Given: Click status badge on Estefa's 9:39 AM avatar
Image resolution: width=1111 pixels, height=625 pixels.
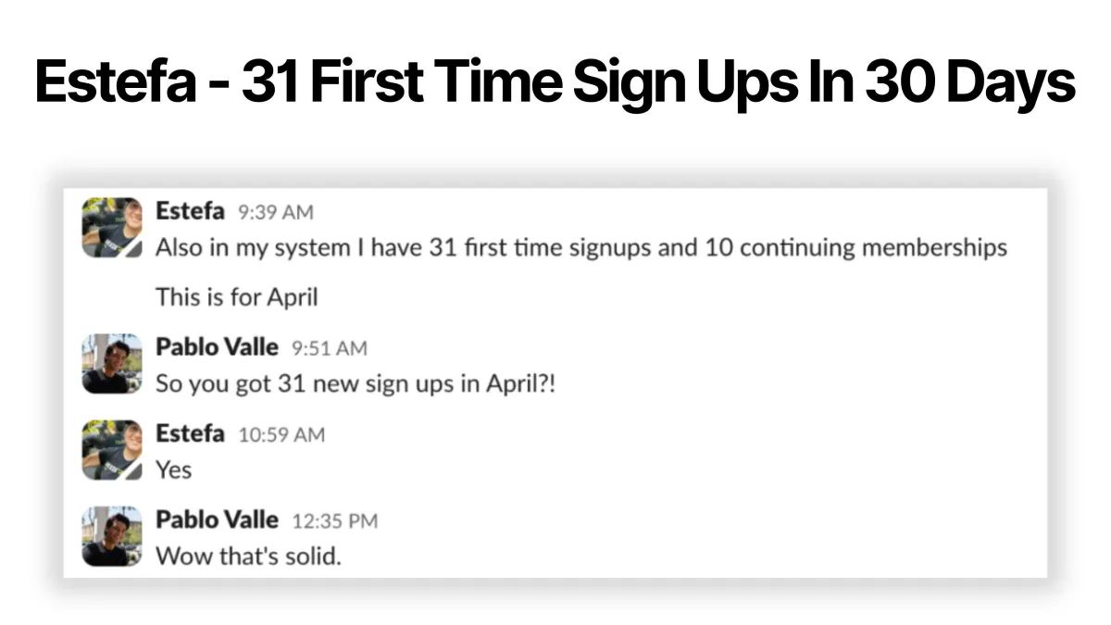Looking at the screenshot, I should [x=134, y=250].
